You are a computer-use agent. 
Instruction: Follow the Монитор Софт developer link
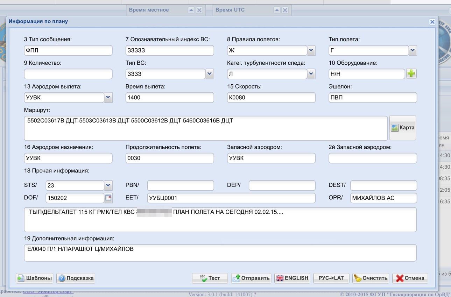pyautogui.click(x=48, y=291)
